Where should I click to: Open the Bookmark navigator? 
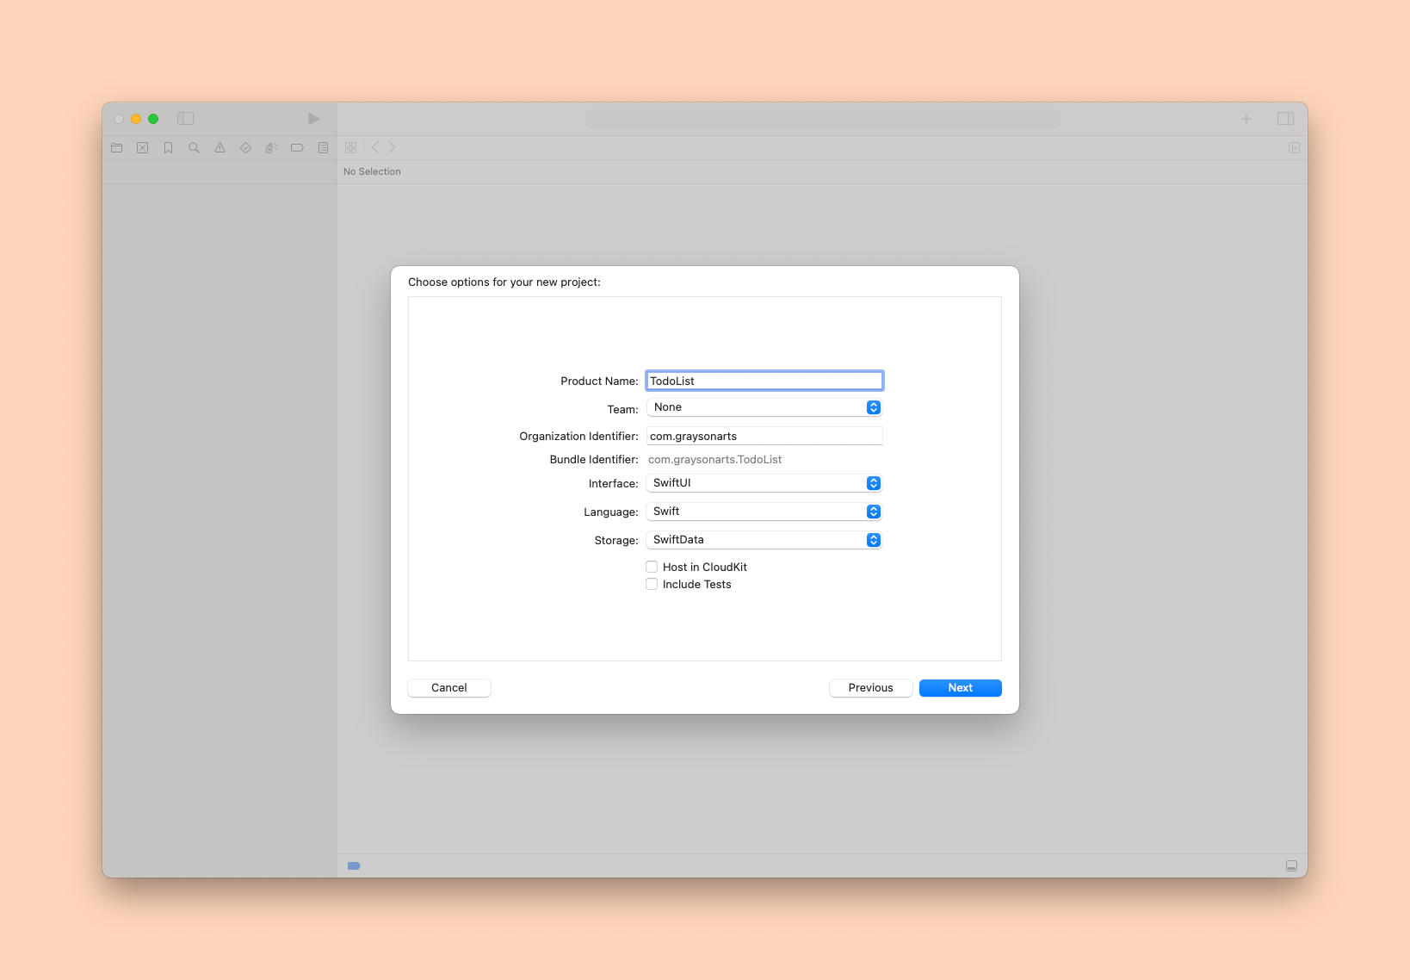169,148
